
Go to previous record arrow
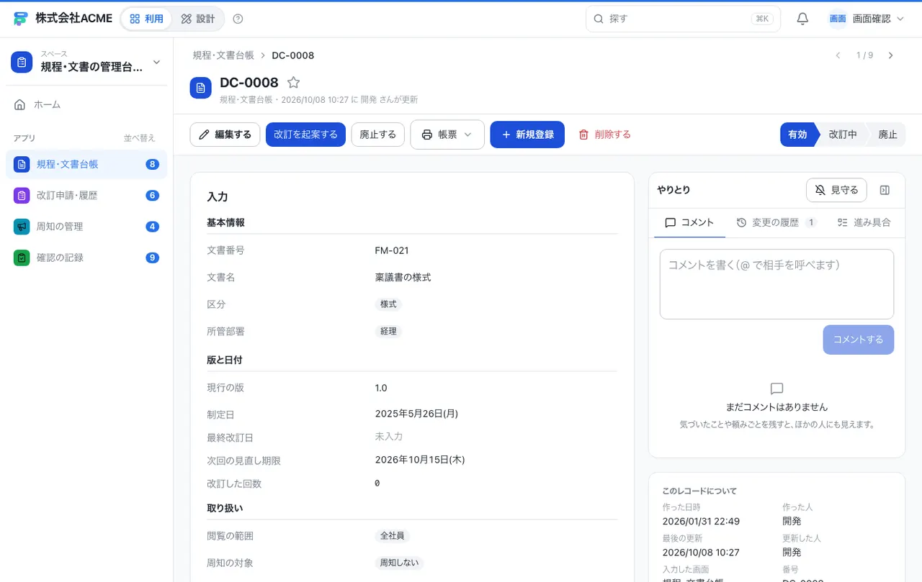click(838, 55)
